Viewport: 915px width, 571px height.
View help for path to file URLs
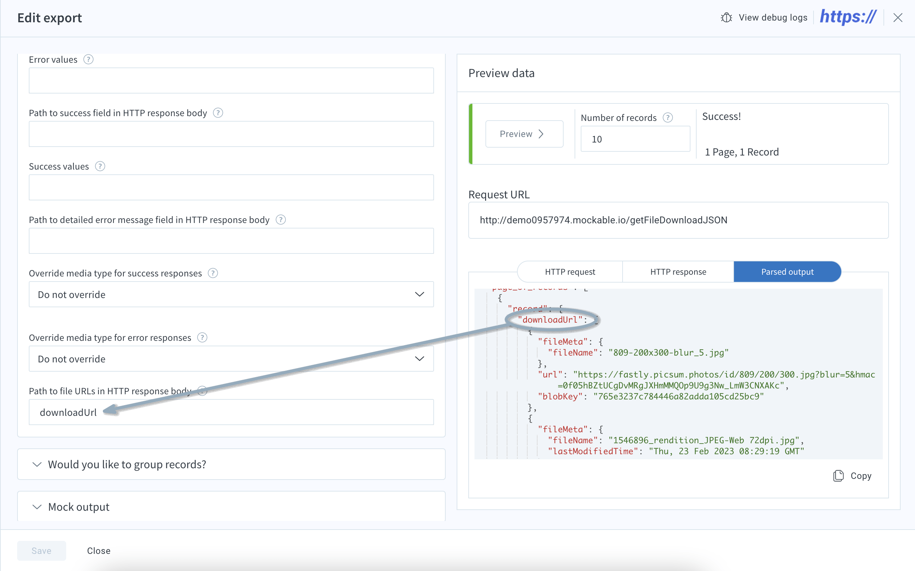point(202,391)
